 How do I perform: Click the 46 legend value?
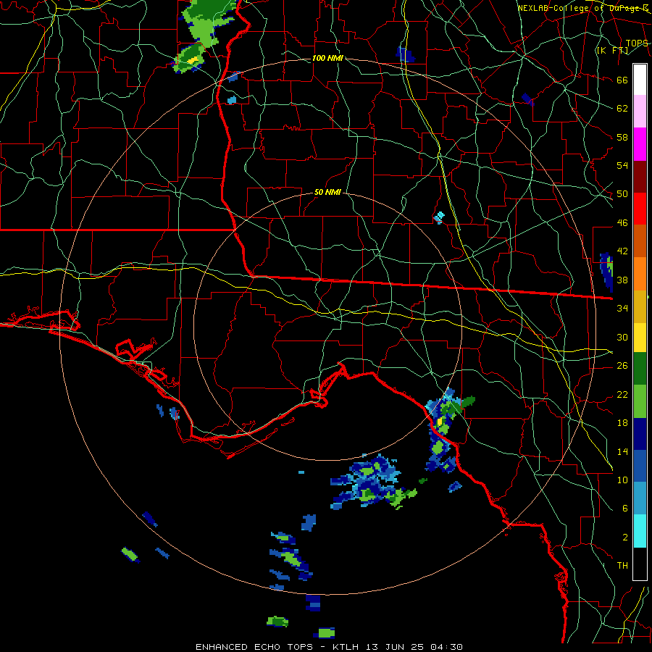click(622, 222)
